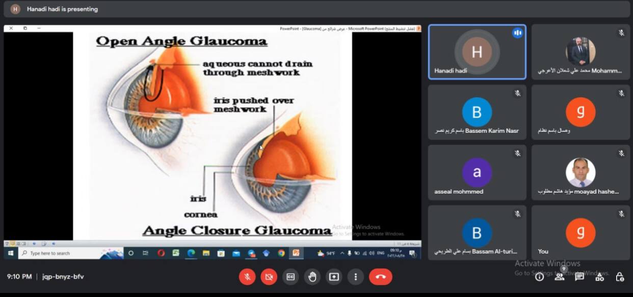Screen dimensions: 633x297
Task: Open the meeting details info icon
Action: pyautogui.click(x=539, y=277)
